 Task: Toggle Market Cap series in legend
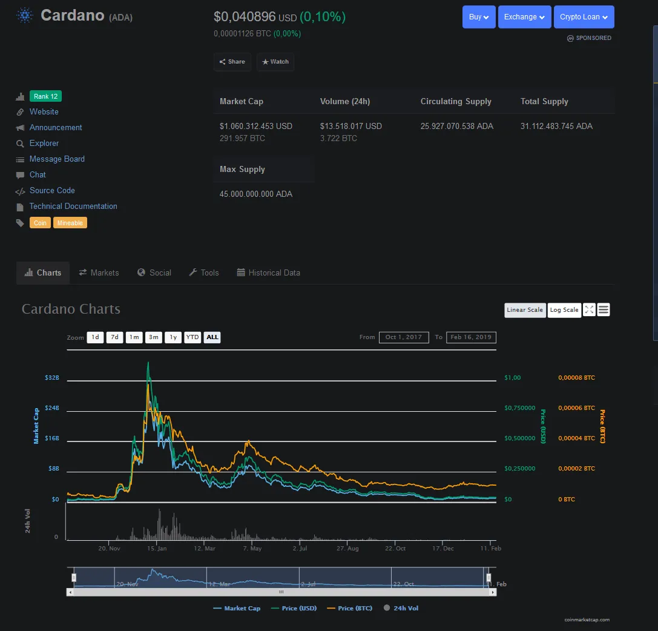[x=237, y=609]
